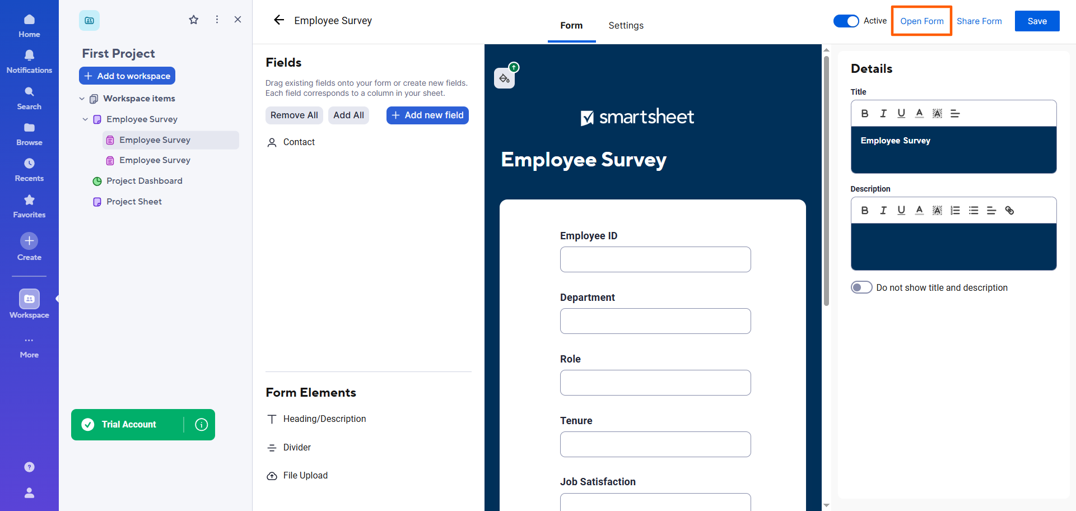Viewport: 1076px width, 511px height.
Task: Open account profile icon
Action: point(29,493)
